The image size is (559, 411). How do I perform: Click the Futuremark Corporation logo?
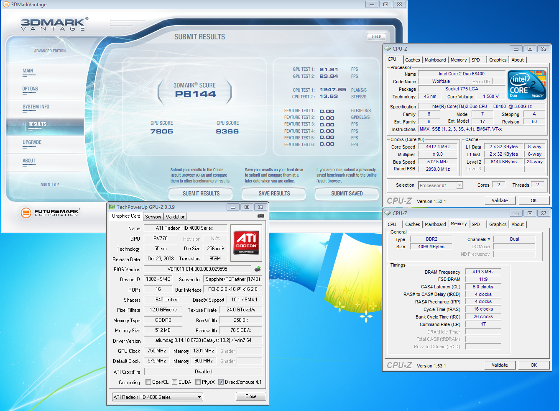pyautogui.click(x=50, y=213)
